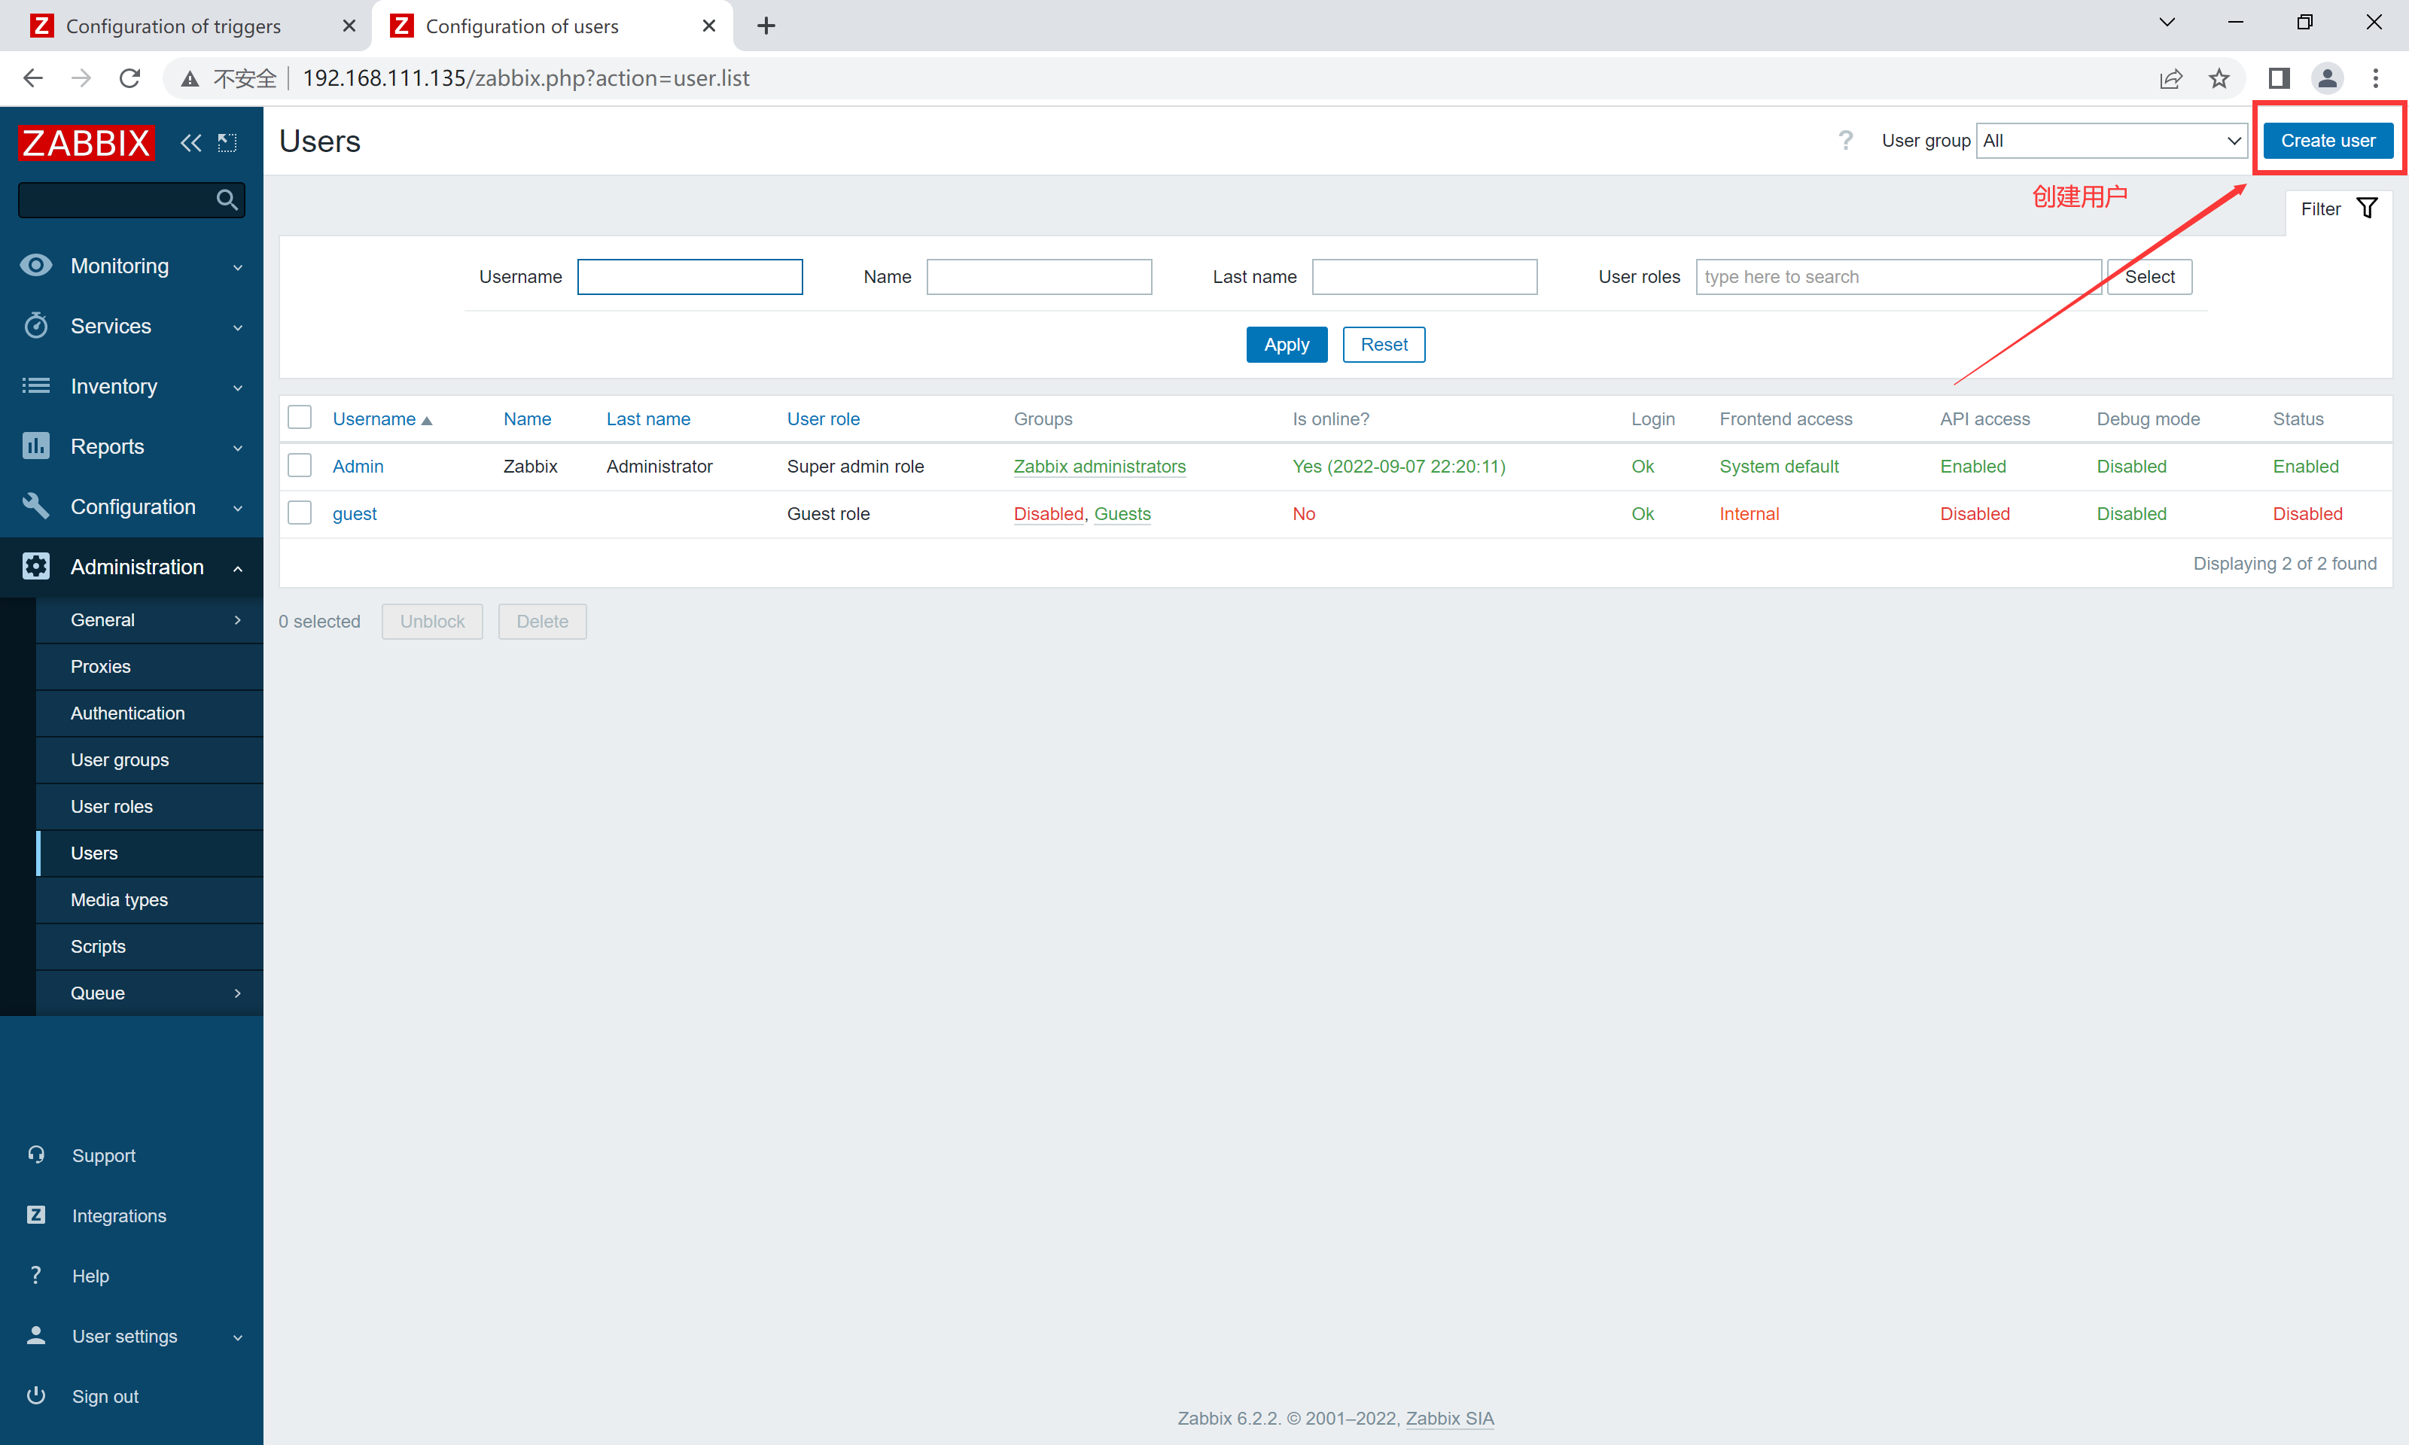Focus the Last name filter field

1424,276
